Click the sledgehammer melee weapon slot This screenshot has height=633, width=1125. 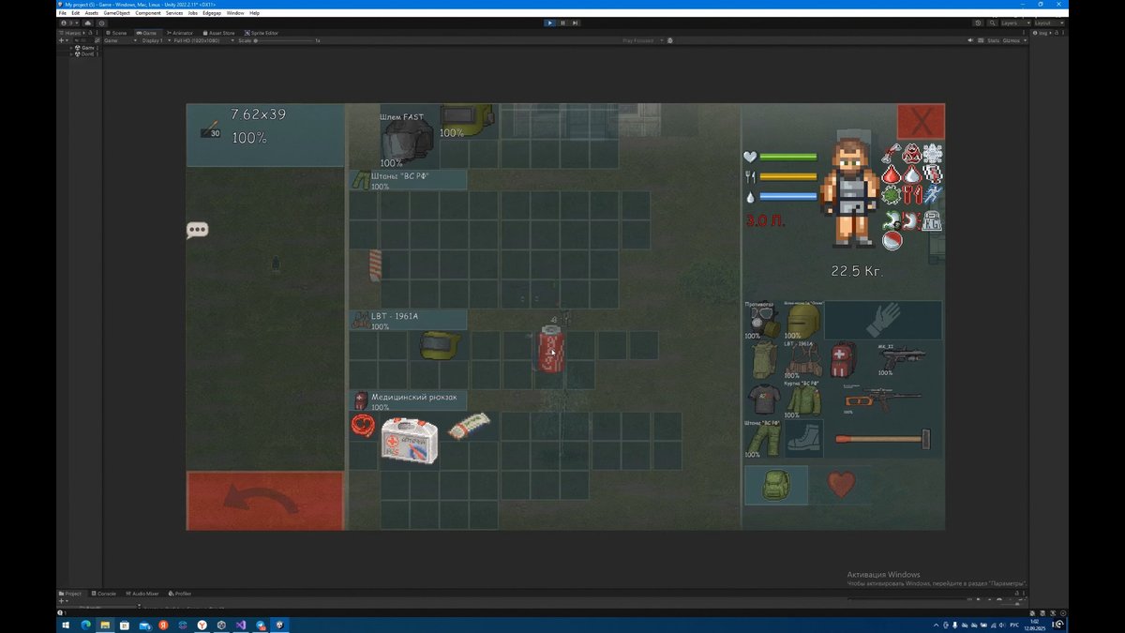click(883, 438)
